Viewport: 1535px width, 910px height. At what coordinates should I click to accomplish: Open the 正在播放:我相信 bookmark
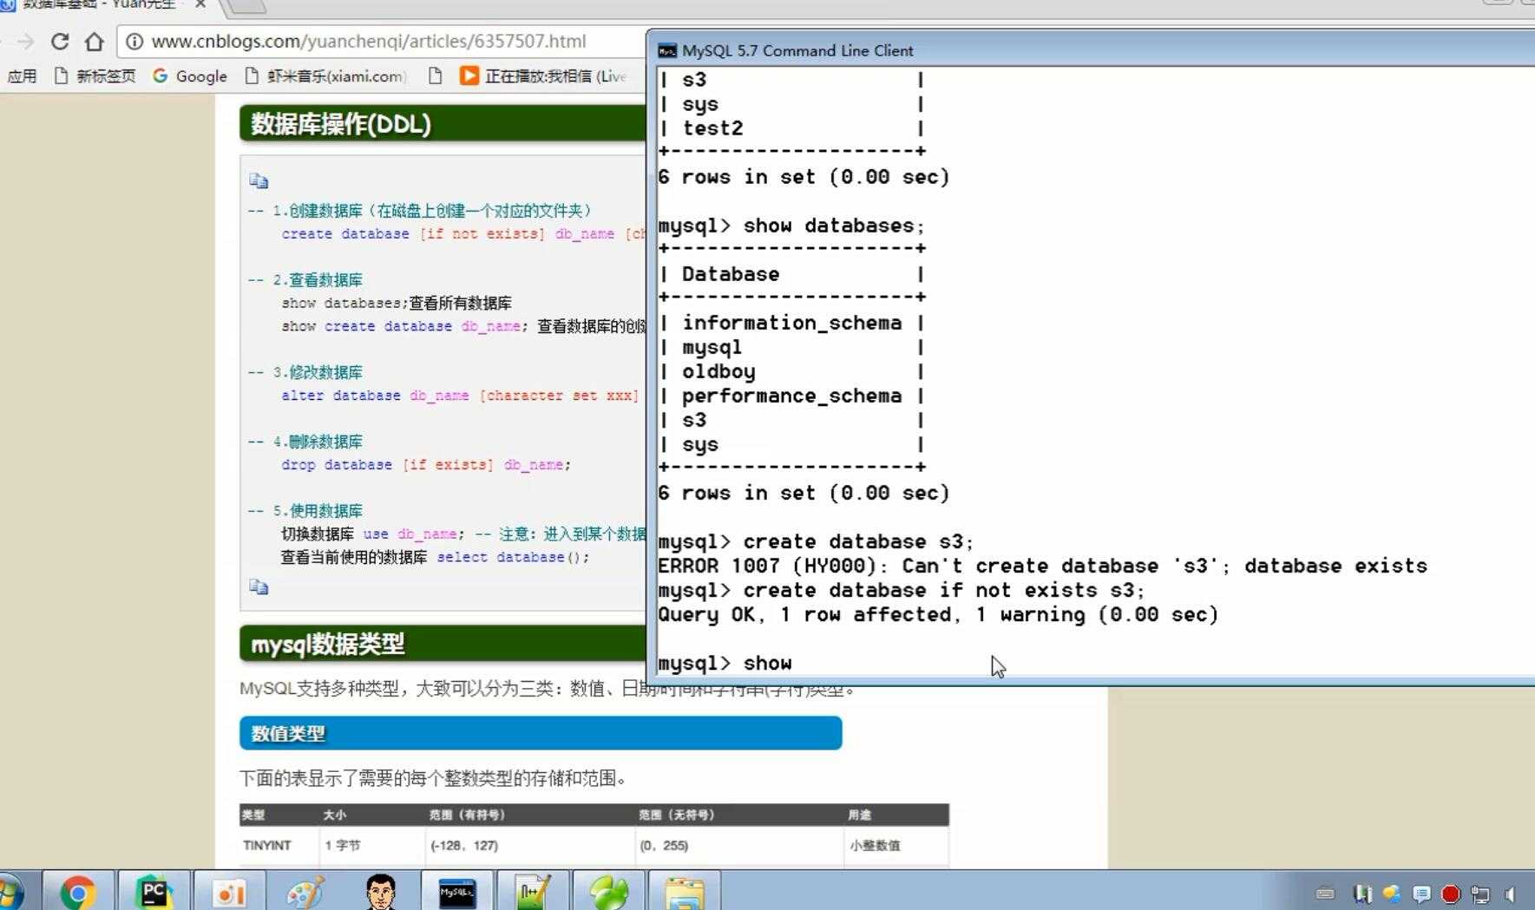(x=543, y=76)
